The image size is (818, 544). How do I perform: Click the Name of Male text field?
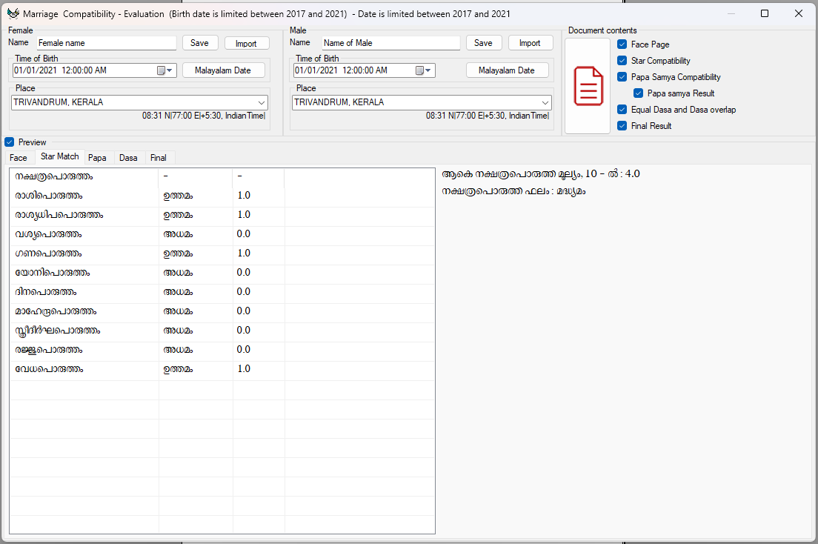390,43
